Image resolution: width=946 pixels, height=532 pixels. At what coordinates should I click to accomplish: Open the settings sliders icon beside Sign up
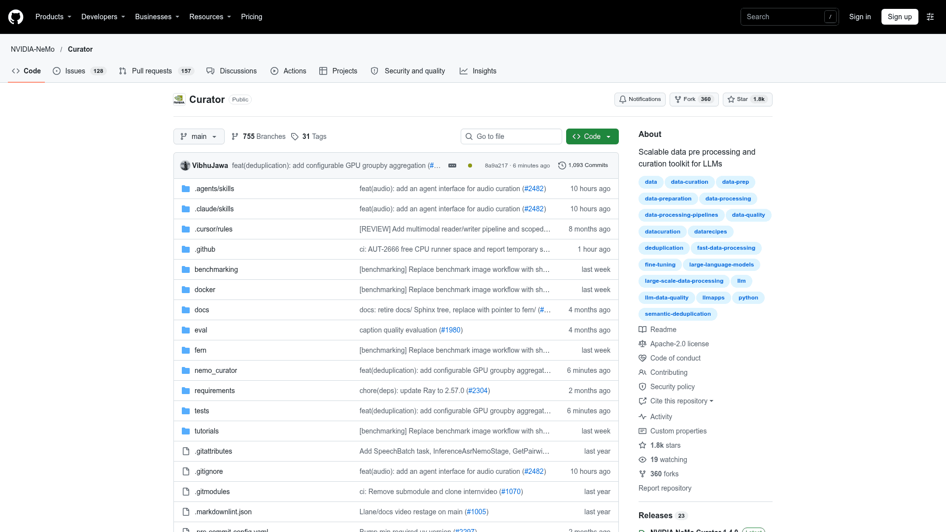930,17
